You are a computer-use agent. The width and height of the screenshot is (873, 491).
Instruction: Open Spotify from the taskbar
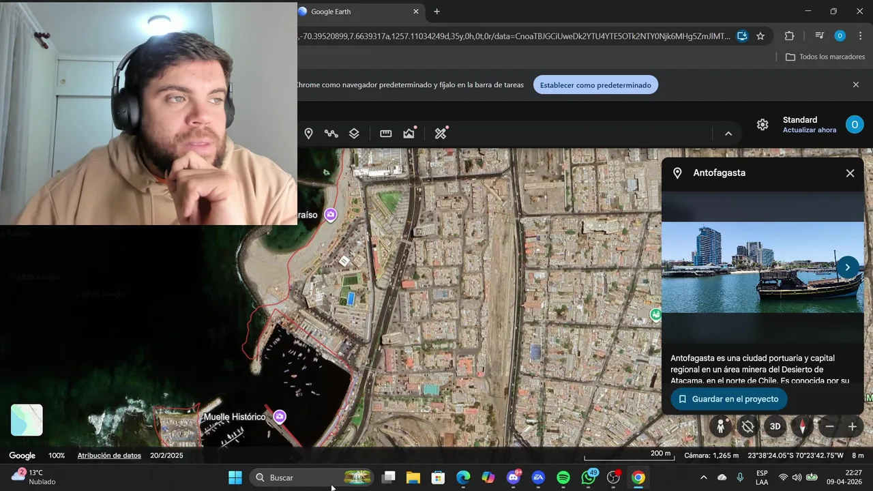tap(563, 477)
